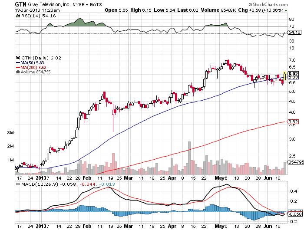Click the 7.0 price axis label

(x=292, y=60)
